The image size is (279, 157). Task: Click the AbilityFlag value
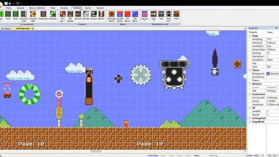(272, 39)
